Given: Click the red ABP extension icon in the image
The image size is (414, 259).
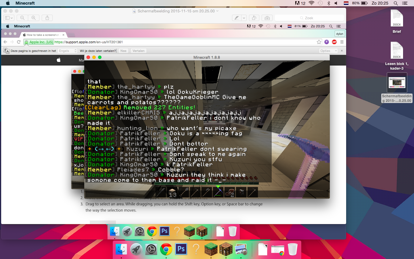Looking at the screenshot, I should click(334, 42).
